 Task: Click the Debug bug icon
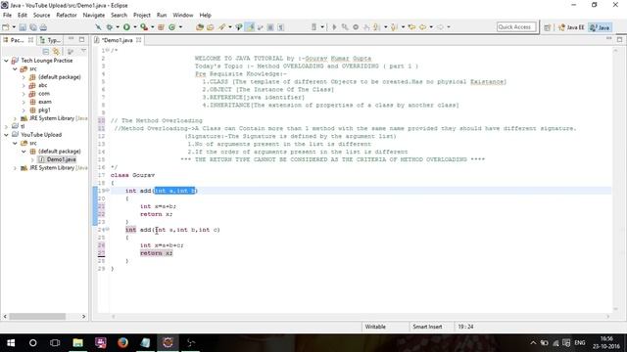tap(109, 27)
